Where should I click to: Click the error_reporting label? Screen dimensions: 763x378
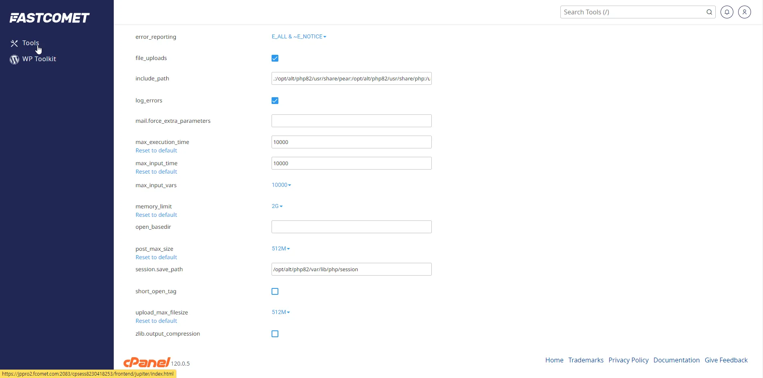tap(156, 37)
